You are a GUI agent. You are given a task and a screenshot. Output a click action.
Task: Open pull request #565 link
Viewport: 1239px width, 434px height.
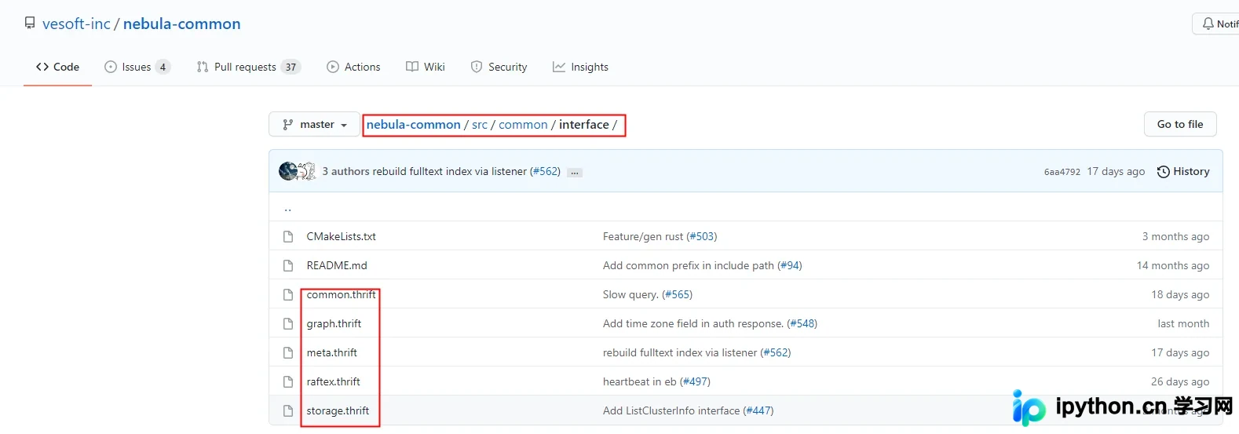678,294
